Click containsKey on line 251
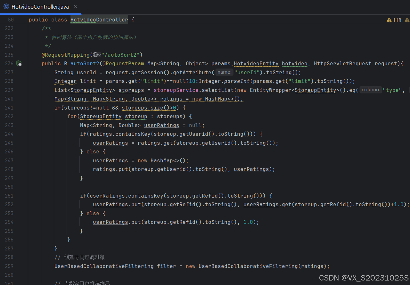This screenshot has height=285, width=410. (146, 196)
